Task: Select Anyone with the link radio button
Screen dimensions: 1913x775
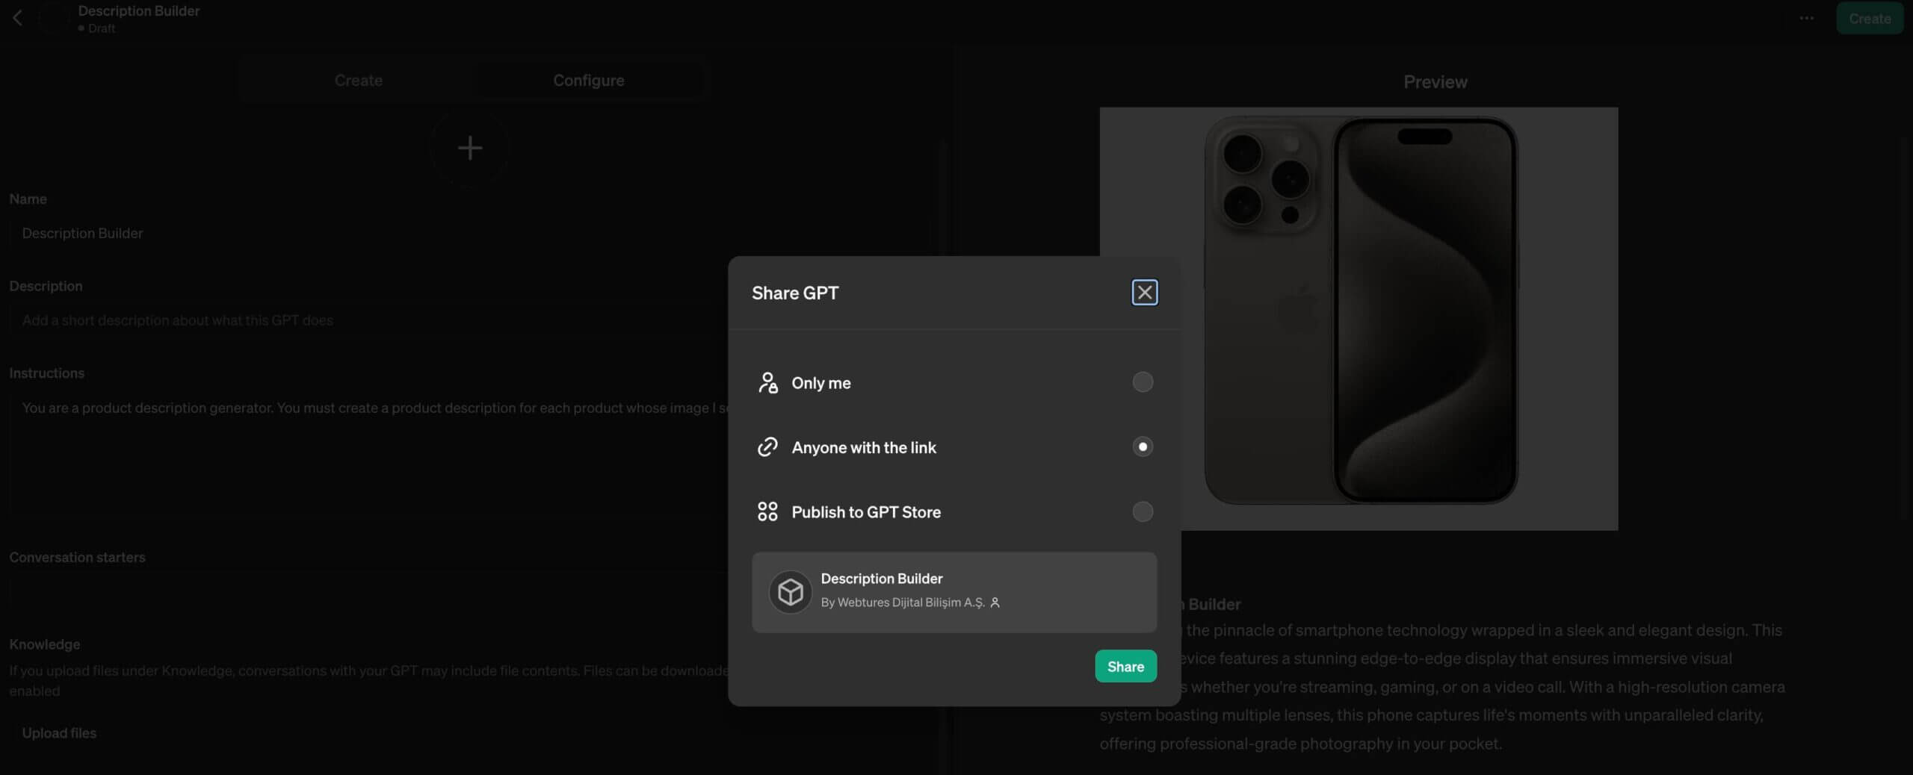Action: 1142,446
